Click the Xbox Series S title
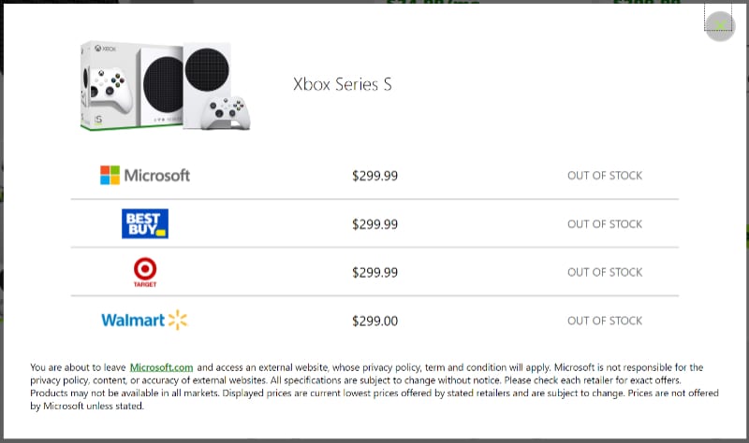The image size is (749, 443). 343,84
